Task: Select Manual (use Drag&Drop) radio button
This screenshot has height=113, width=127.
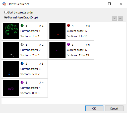Action: [6, 17]
